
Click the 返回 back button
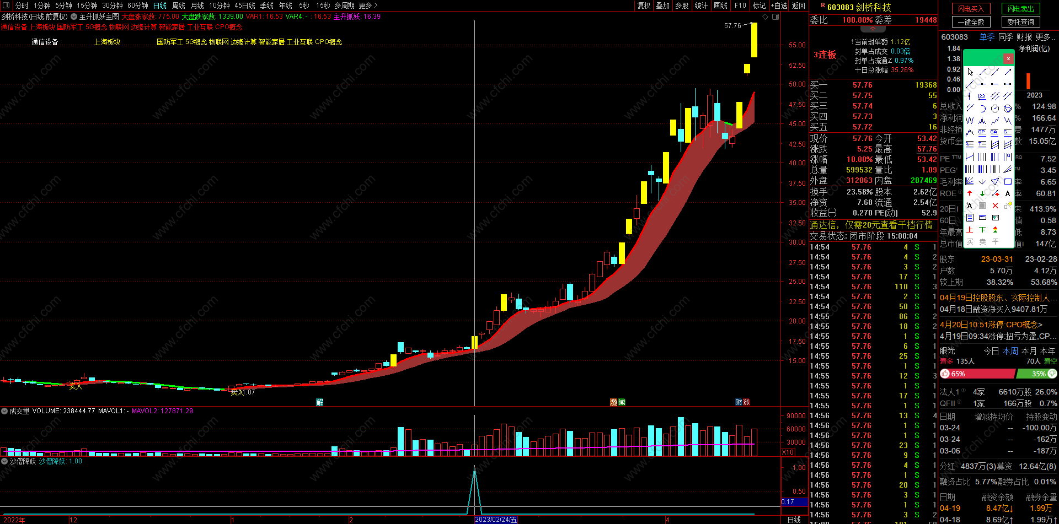pos(799,6)
